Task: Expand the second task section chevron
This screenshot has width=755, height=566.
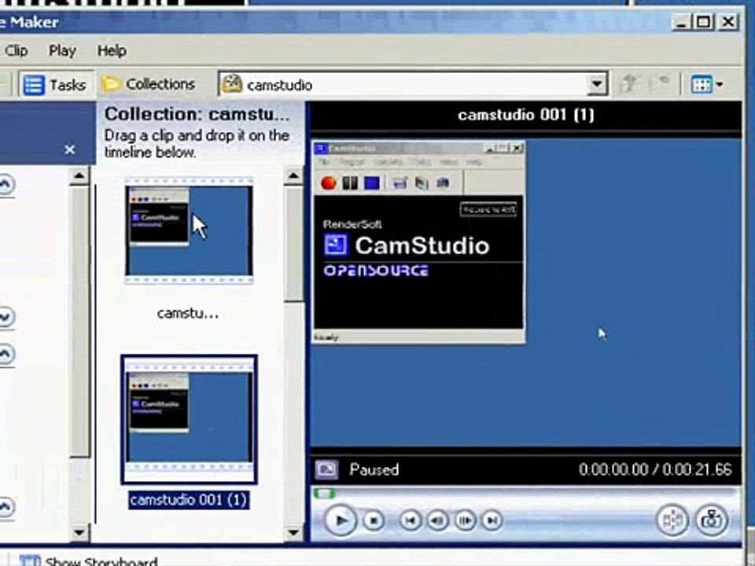Action: 5,317
